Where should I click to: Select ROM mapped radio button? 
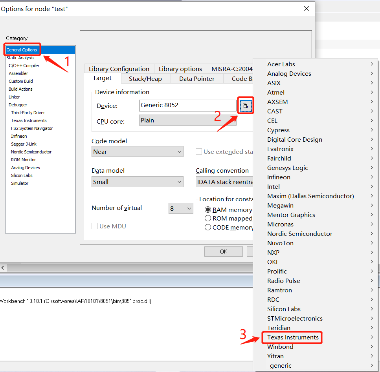click(208, 218)
